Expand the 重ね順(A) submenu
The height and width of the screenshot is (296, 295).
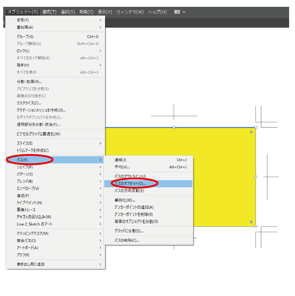click(x=55, y=27)
